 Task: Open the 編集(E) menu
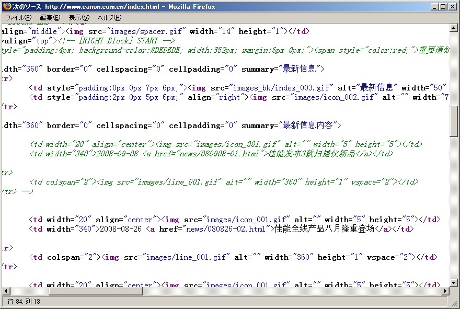(50, 18)
